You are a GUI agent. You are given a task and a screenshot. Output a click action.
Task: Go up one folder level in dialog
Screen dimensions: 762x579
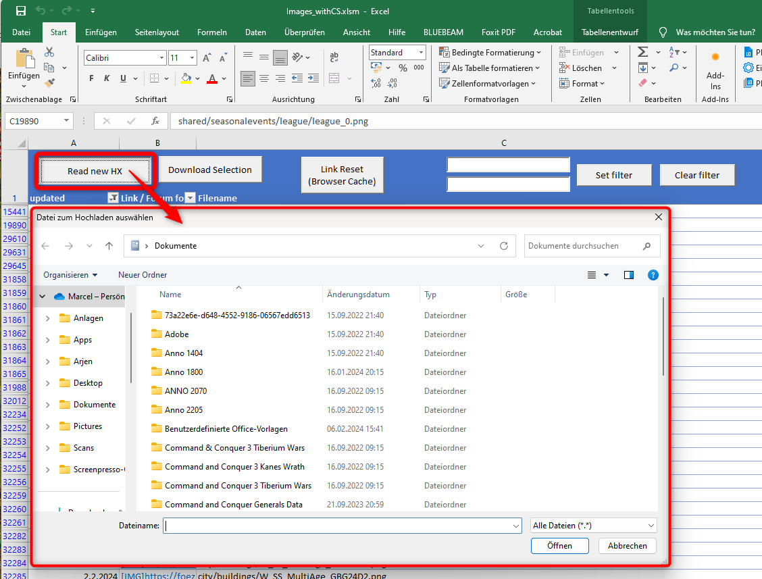[109, 246]
